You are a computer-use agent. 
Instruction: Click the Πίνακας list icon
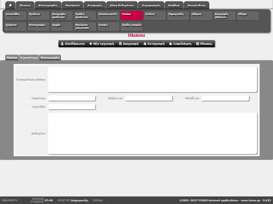197,44
